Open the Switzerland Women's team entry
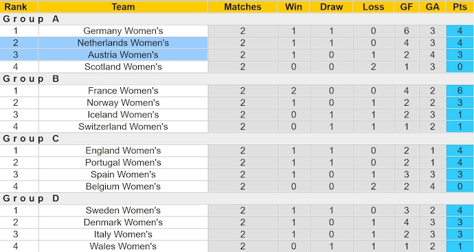The image size is (474, 252). 123,126
